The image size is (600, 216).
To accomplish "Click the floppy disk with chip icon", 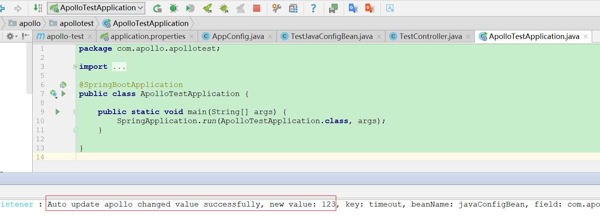I will [333, 8].
